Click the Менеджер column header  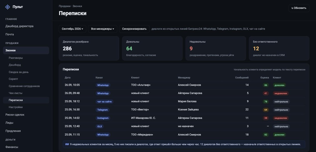184,78
